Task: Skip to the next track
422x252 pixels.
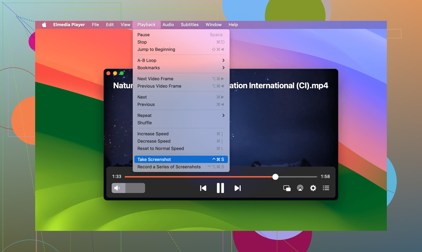Action: [238, 188]
